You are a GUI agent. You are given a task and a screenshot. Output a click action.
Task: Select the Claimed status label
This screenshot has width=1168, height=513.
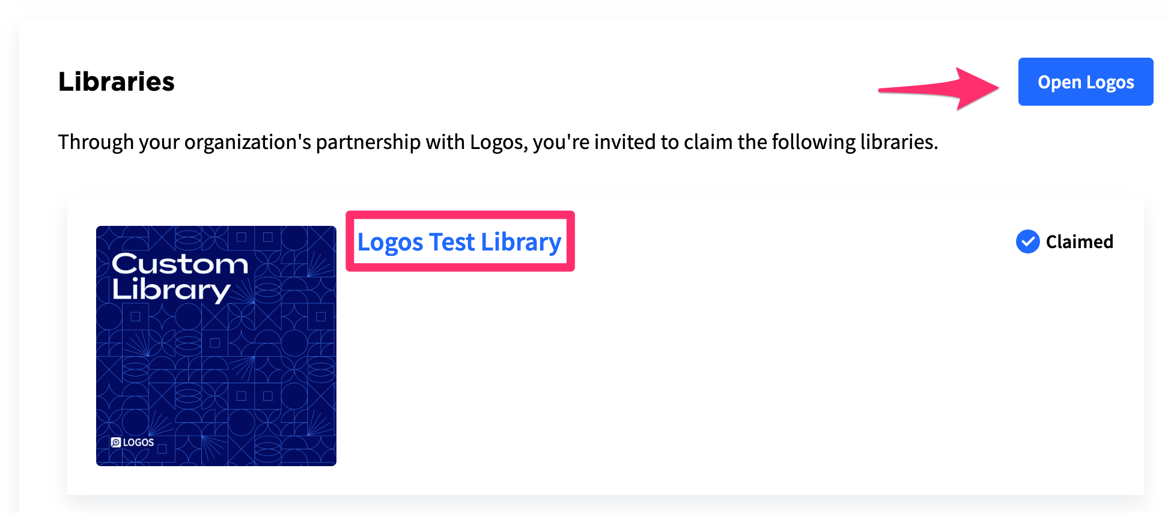tap(1079, 241)
